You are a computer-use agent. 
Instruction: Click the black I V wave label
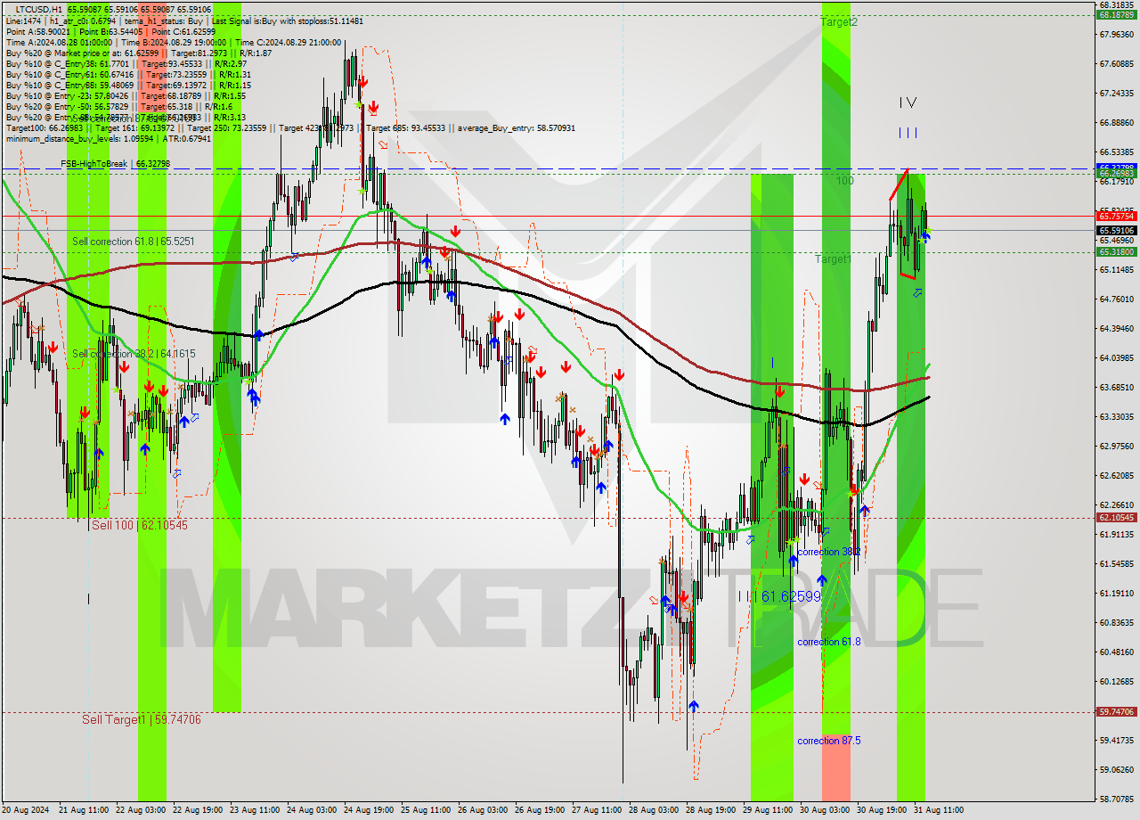click(908, 102)
